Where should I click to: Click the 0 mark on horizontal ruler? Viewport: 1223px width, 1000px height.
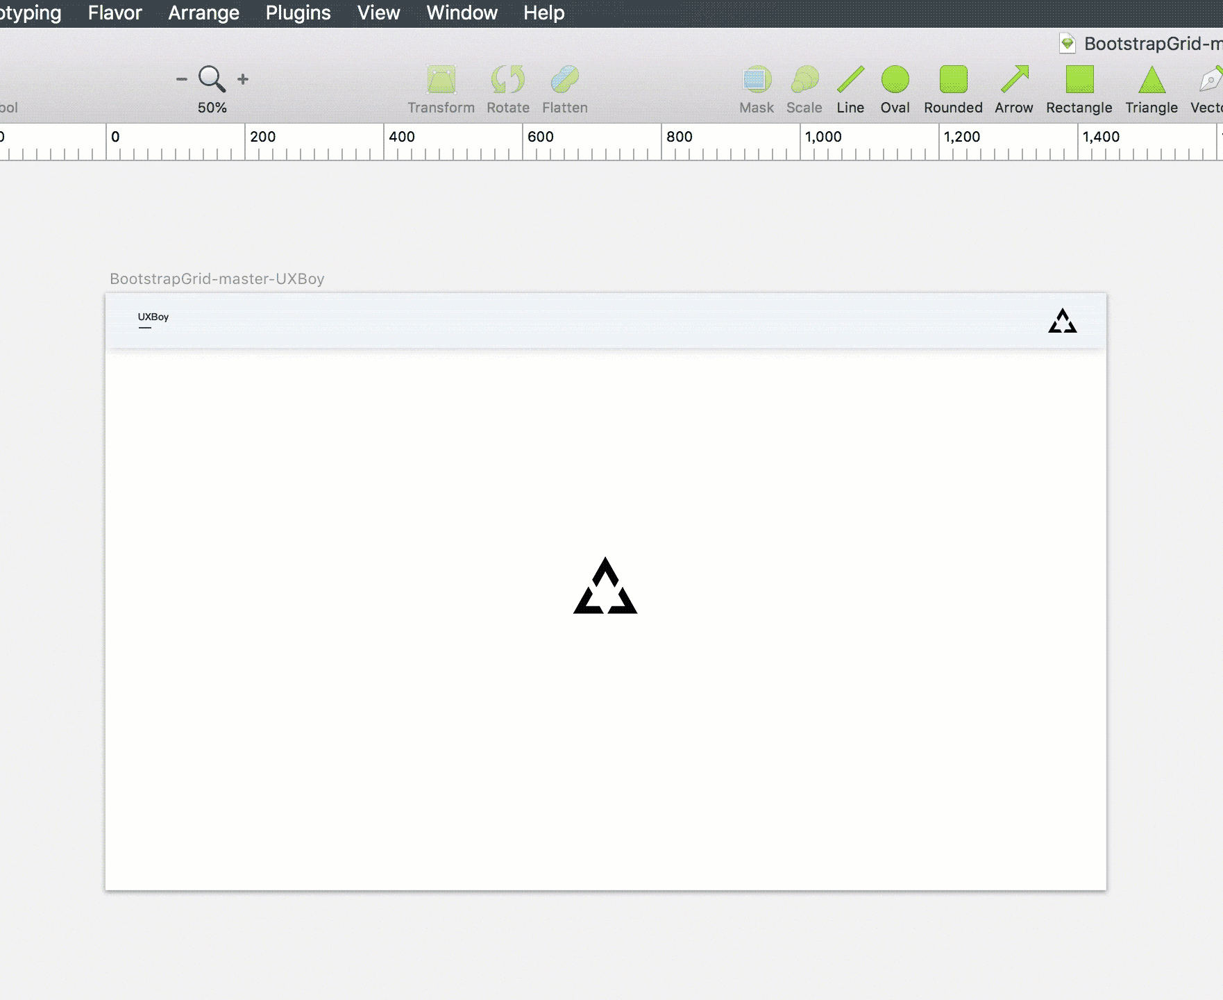click(115, 137)
